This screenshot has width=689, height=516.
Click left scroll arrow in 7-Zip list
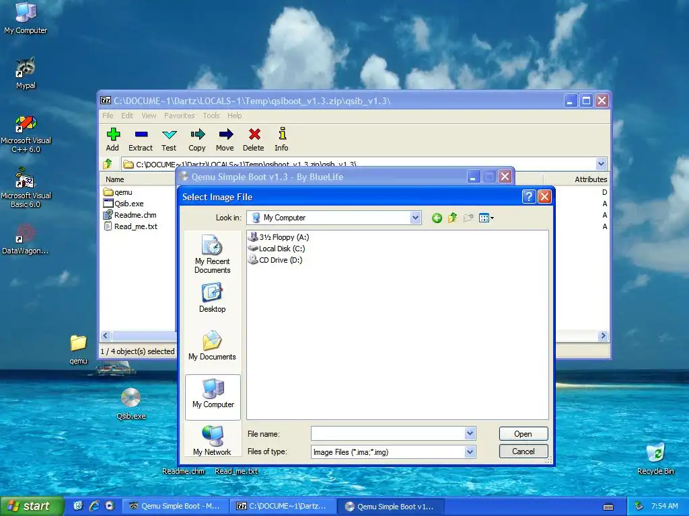tap(106, 336)
